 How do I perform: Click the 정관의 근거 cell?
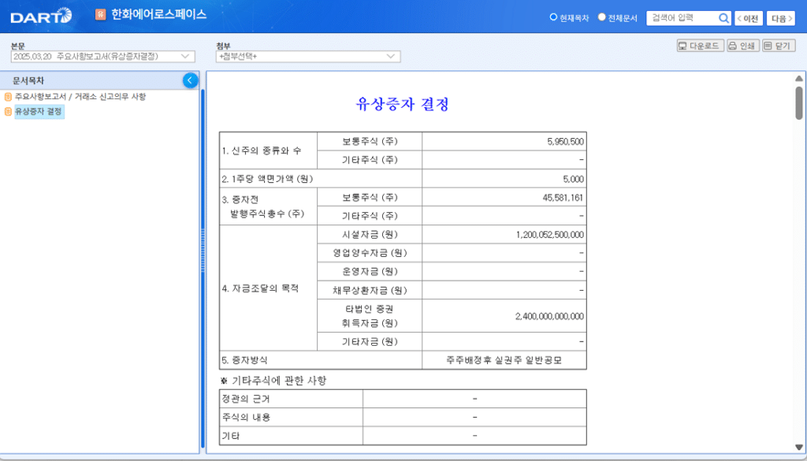coord(291,399)
